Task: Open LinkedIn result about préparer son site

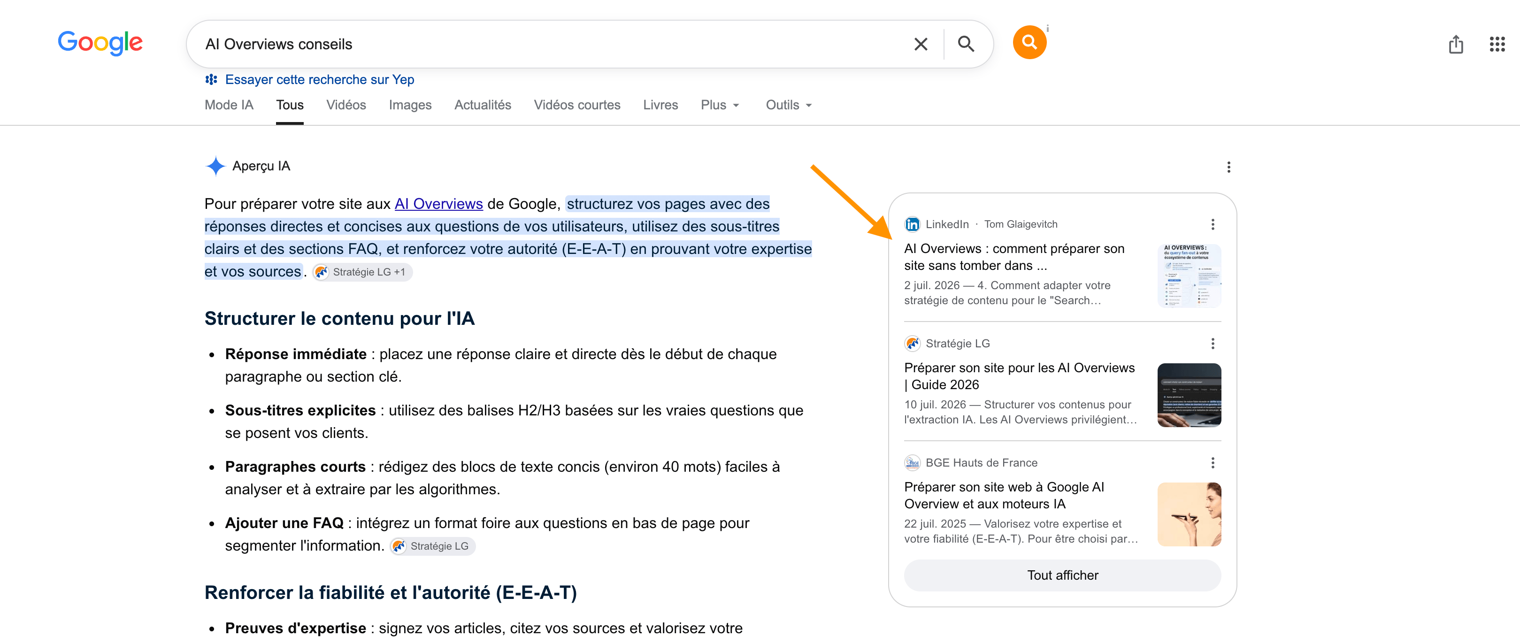Action: point(1014,257)
